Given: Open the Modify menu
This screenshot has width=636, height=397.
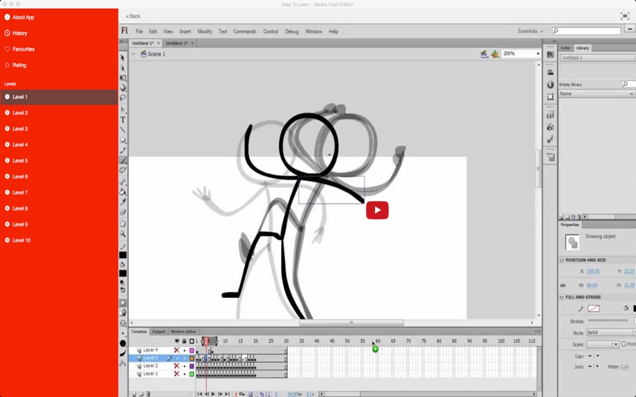Looking at the screenshot, I should [204, 31].
